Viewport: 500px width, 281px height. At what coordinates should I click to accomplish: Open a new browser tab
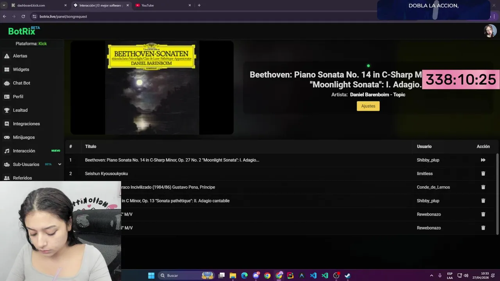coord(199,5)
